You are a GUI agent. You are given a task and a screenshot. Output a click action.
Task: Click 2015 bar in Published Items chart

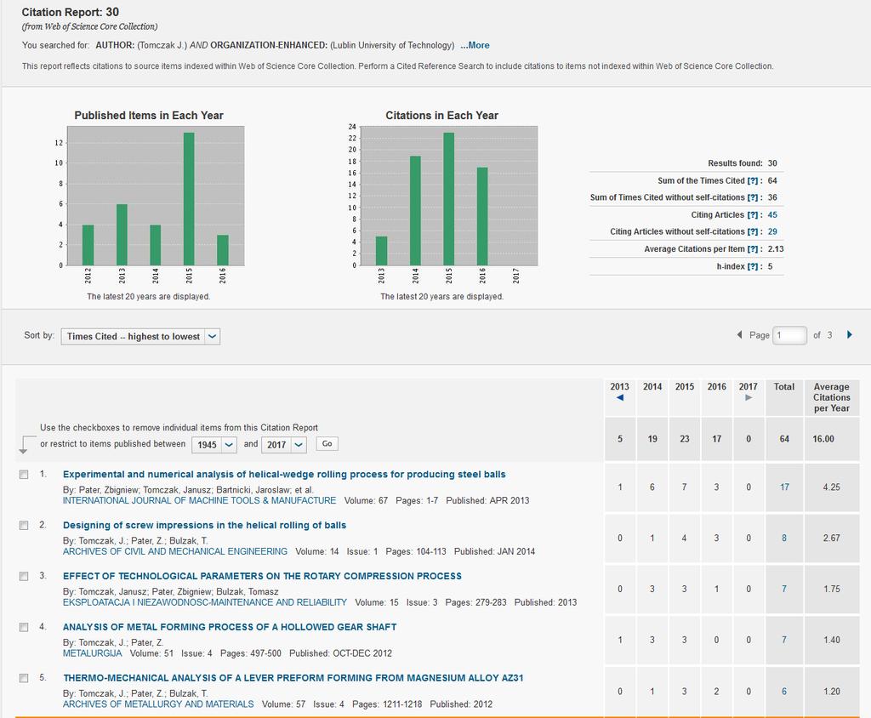pos(189,199)
